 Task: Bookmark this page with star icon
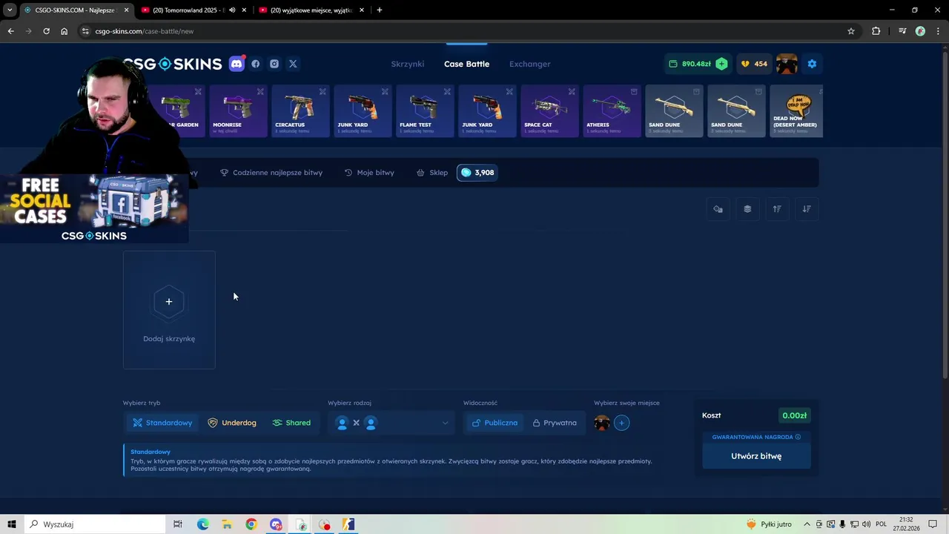pyautogui.click(x=851, y=31)
